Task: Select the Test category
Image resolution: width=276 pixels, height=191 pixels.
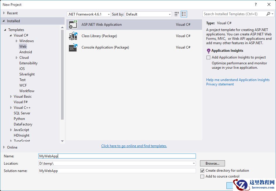Action: coord(22,80)
